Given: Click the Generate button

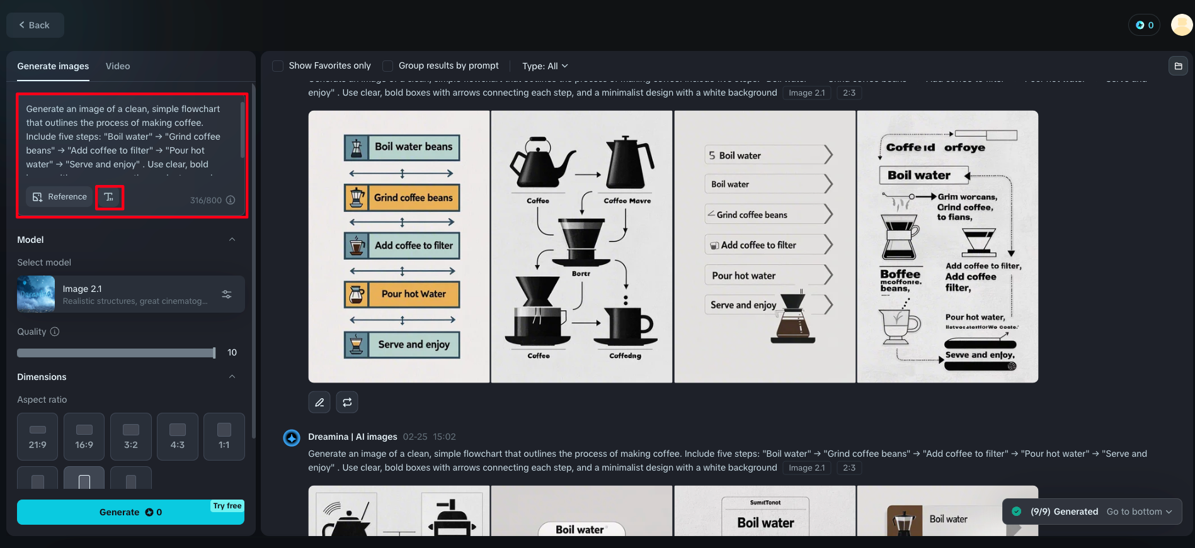Looking at the screenshot, I should pyautogui.click(x=130, y=512).
